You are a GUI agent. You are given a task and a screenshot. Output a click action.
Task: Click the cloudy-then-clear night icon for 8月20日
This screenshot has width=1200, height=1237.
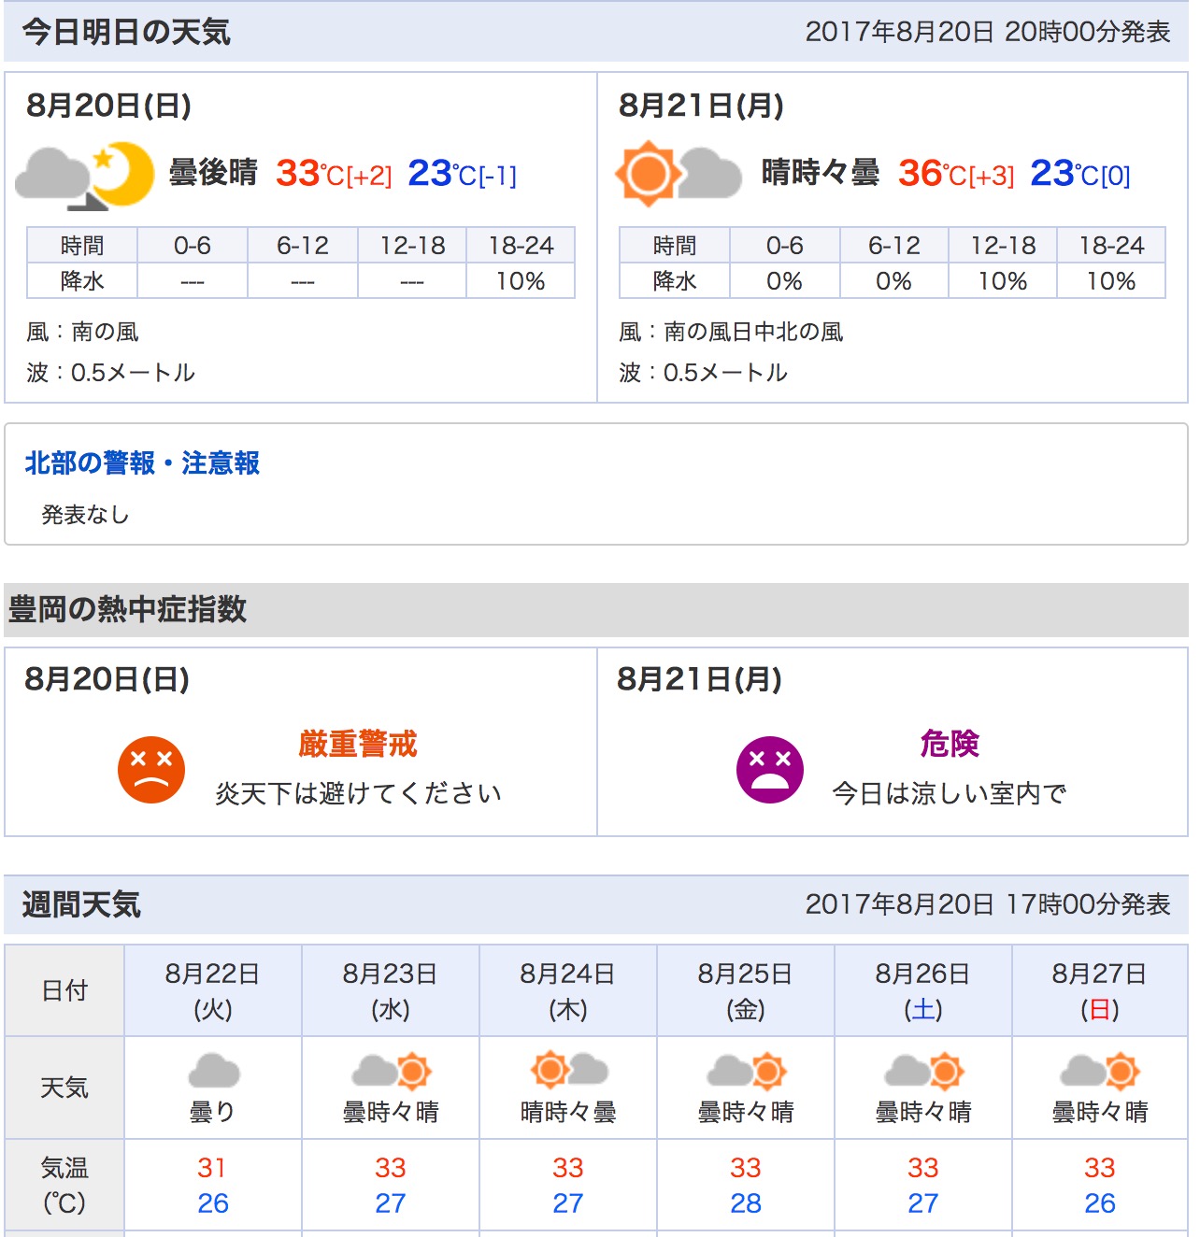[85, 174]
